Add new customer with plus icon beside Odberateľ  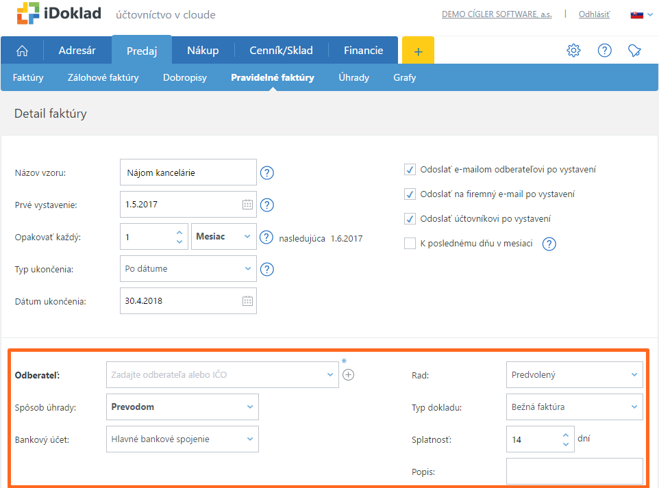click(x=348, y=374)
